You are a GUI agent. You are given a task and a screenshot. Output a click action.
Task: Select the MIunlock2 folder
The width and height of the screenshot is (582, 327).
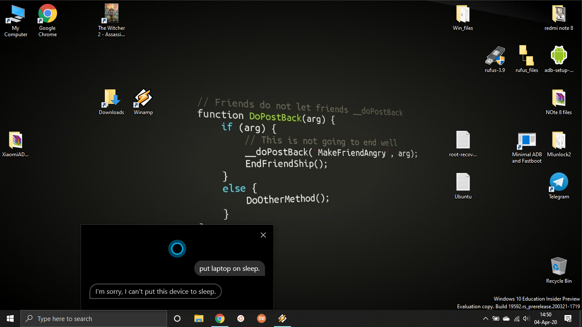pos(559,144)
